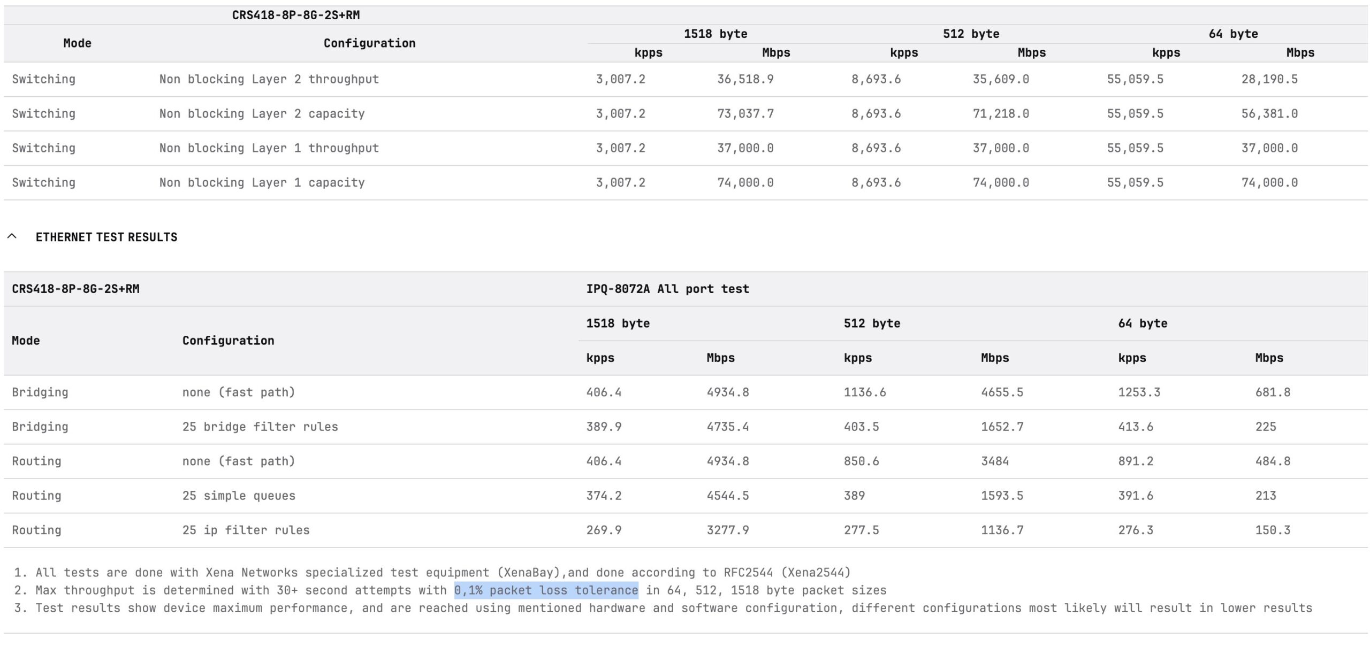Select the 3484 Mbps routing value
1370x647 pixels.
(994, 461)
